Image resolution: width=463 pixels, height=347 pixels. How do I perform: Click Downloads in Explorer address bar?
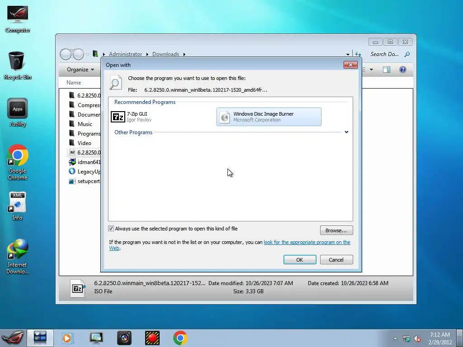(x=165, y=54)
